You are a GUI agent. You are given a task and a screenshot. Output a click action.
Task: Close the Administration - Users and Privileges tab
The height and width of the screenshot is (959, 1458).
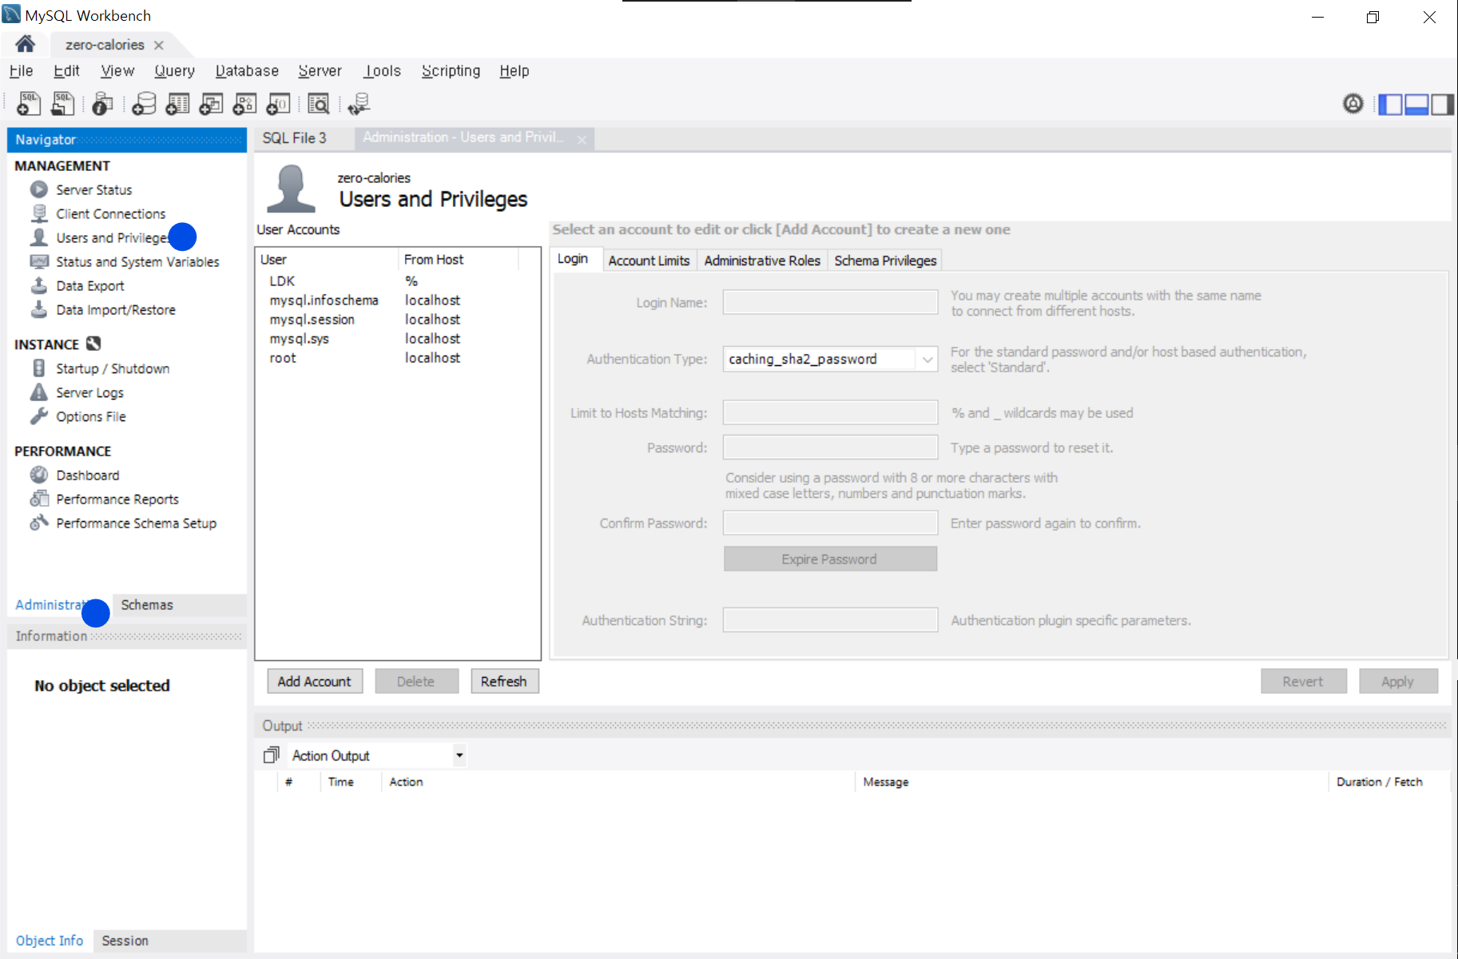(x=582, y=140)
